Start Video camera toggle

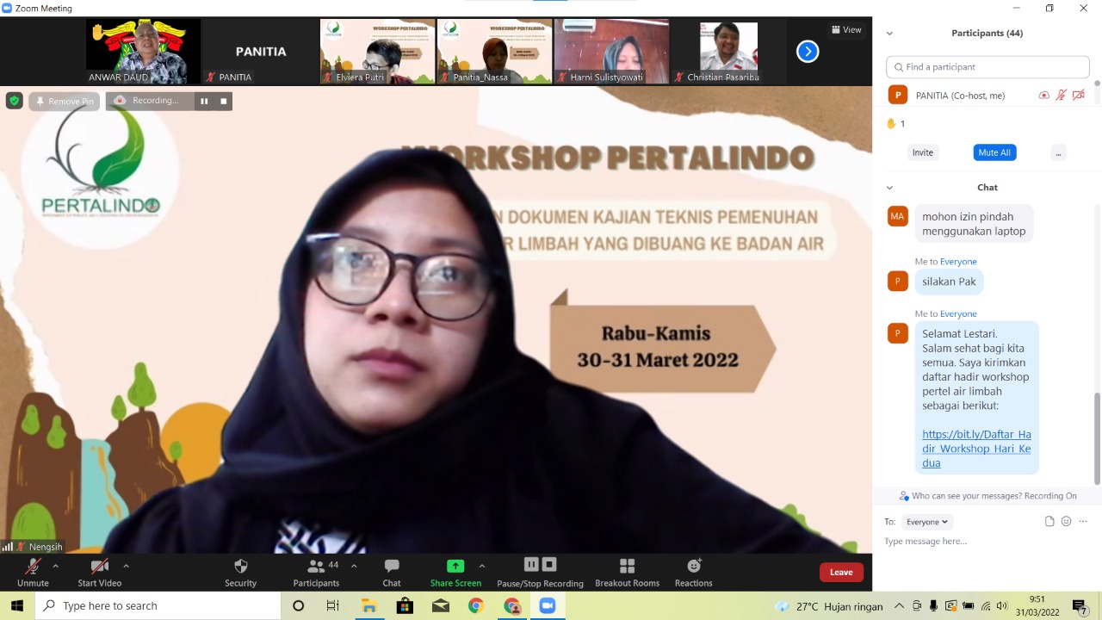pyautogui.click(x=100, y=567)
